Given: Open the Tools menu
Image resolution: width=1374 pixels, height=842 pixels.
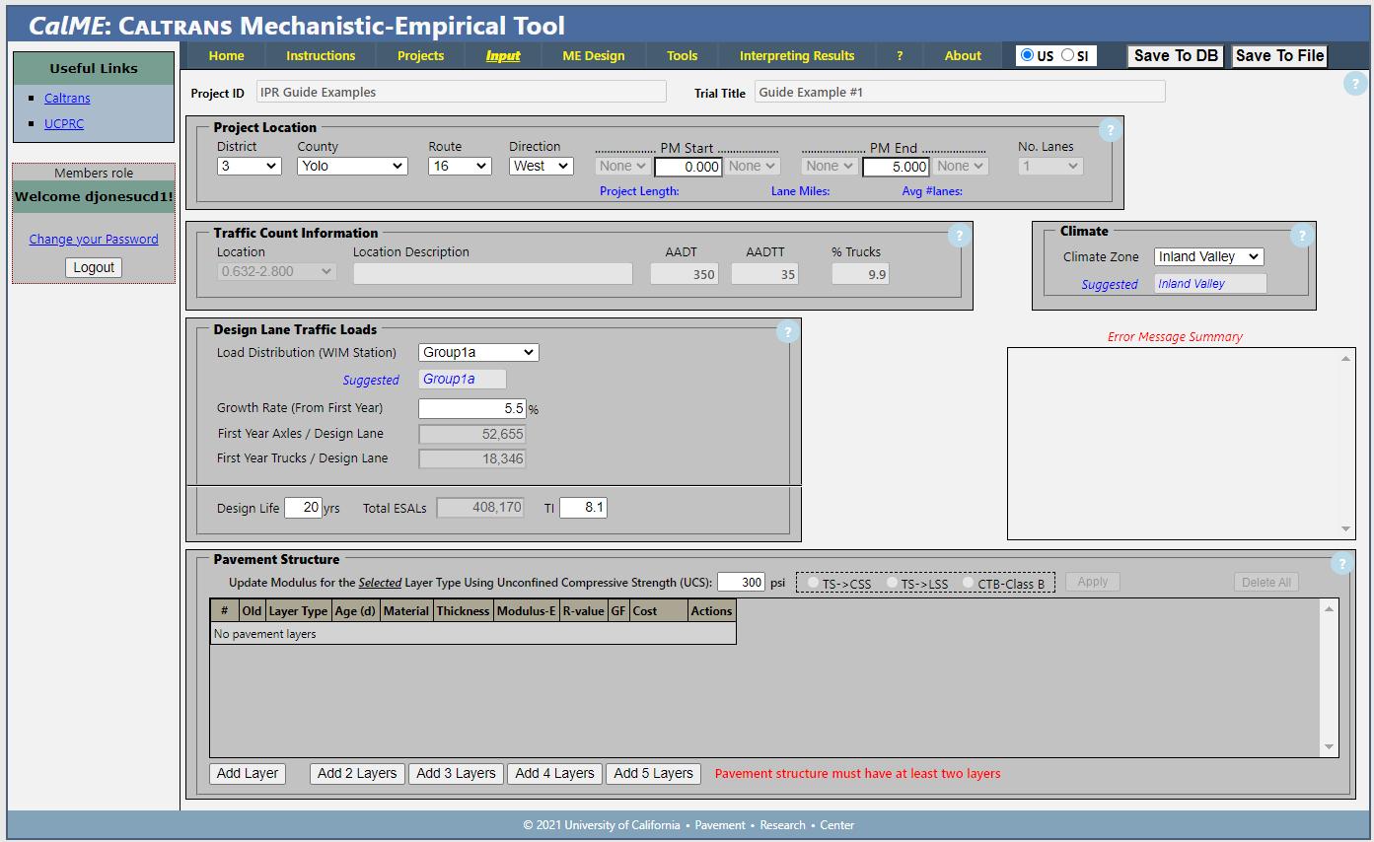Looking at the screenshot, I should [682, 55].
